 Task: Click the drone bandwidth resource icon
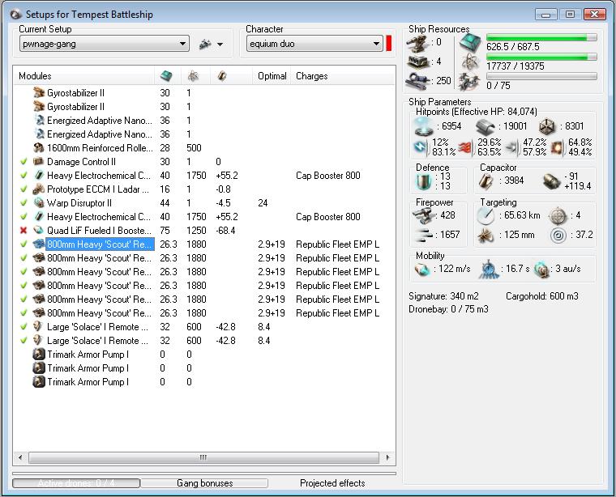click(x=470, y=81)
